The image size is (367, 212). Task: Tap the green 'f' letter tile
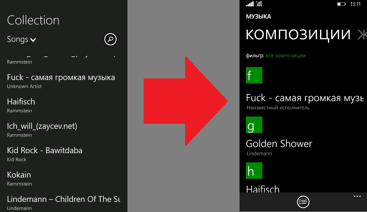pyautogui.click(x=254, y=75)
